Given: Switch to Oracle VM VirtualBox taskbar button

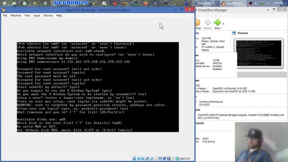Looking at the screenshot, I should click(x=205, y=3).
